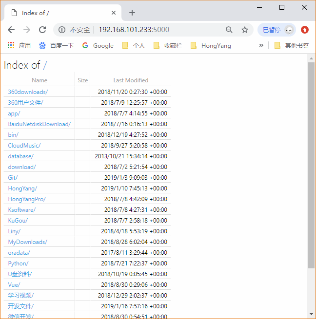The width and height of the screenshot is (316, 319).
Task: Open the HongYangPro/ directory
Action: 27,199
